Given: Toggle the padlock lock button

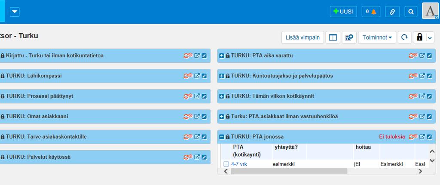Looking at the screenshot, I should point(419,37).
